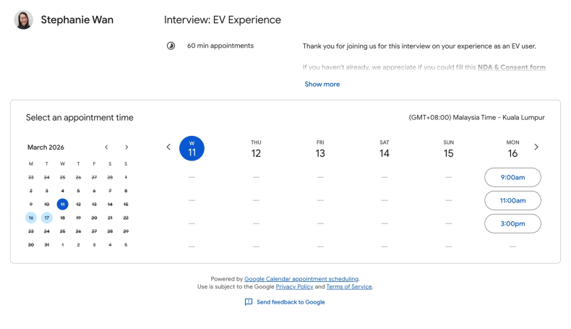Click Stephanie Wan's profile avatar
The width and height of the screenshot is (571, 329).
[24, 20]
